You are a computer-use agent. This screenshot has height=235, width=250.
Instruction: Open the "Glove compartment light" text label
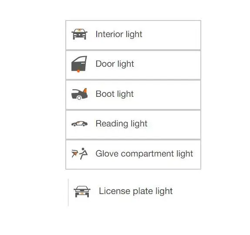tap(144, 154)
